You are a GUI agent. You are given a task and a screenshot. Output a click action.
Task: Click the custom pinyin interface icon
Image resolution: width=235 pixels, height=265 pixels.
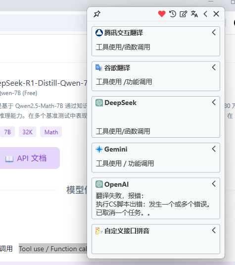click(x=99, y=231)
